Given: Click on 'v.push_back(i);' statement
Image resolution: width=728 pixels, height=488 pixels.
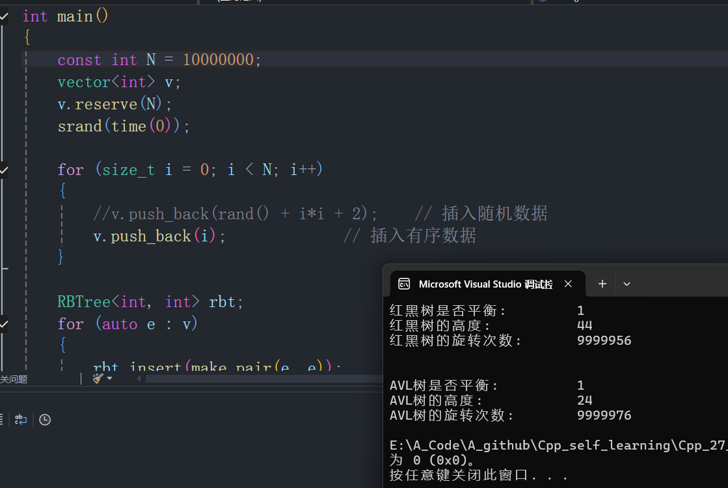Looking at the screenshot, I should point(159,236).
